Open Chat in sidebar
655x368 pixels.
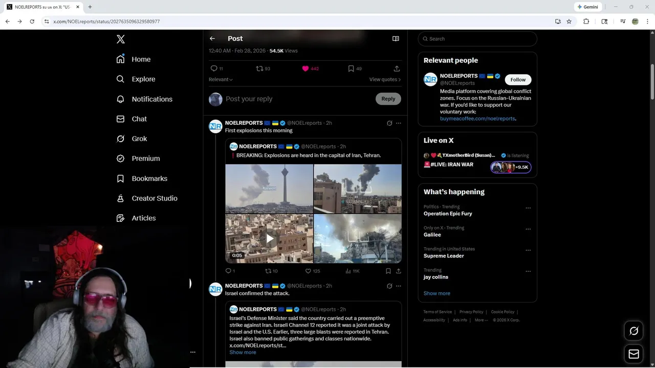pos(132,119)
